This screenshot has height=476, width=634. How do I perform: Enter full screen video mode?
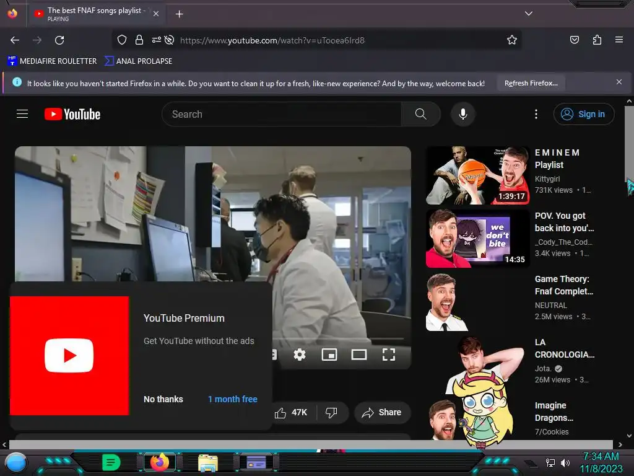coord(389,355)
